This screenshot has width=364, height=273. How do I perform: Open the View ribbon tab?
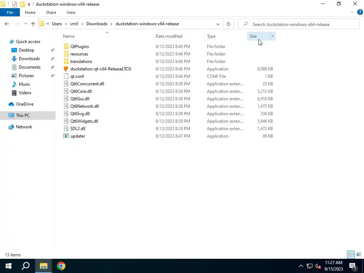(71, 12)
